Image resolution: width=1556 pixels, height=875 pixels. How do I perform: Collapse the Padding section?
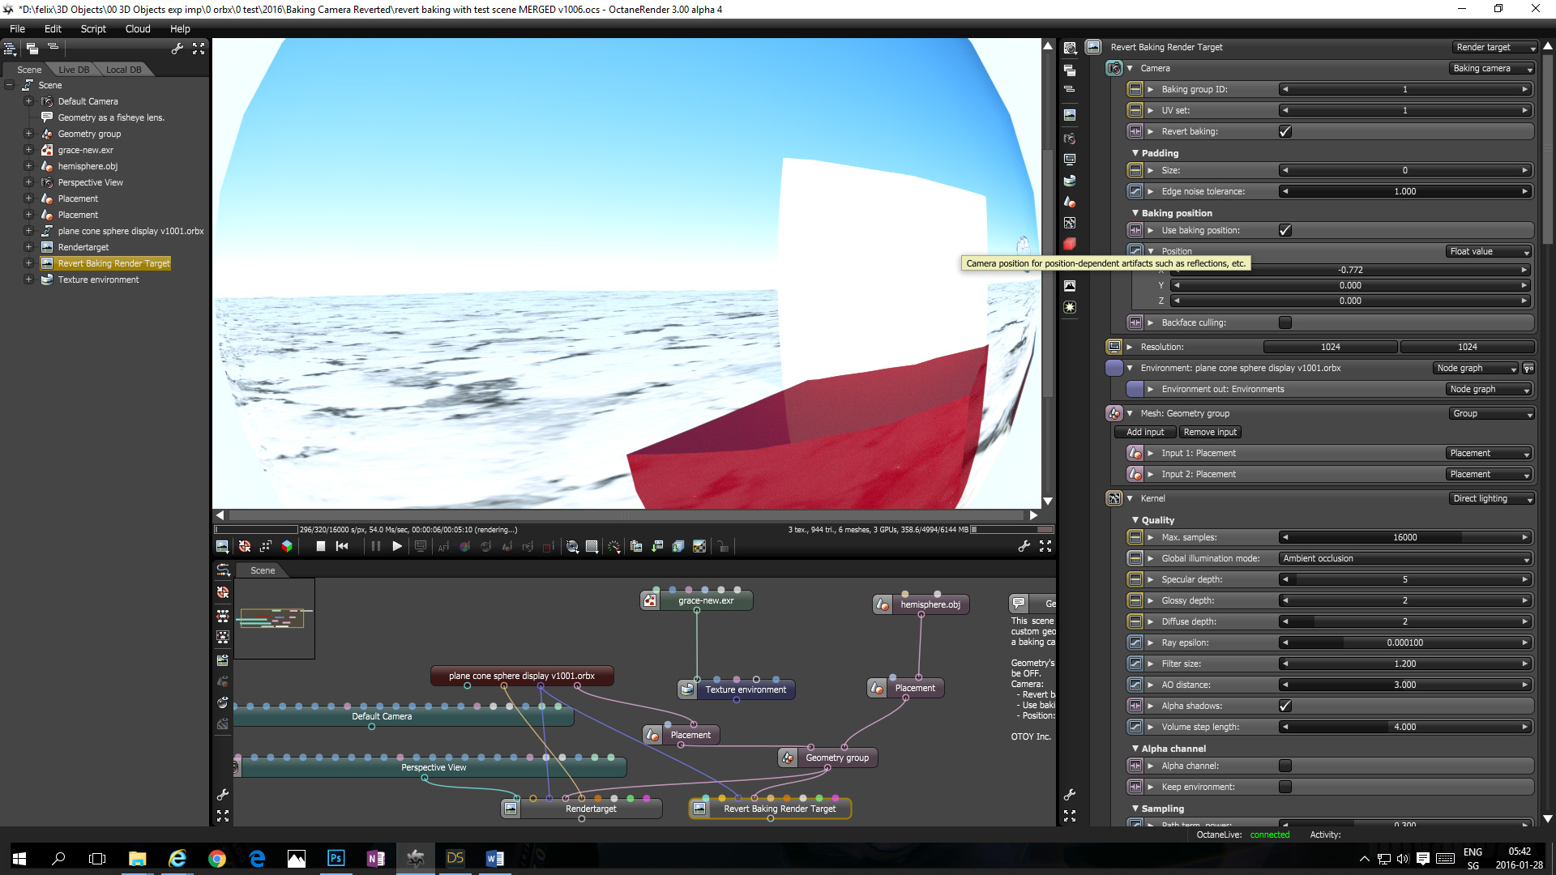[1135, 153]
